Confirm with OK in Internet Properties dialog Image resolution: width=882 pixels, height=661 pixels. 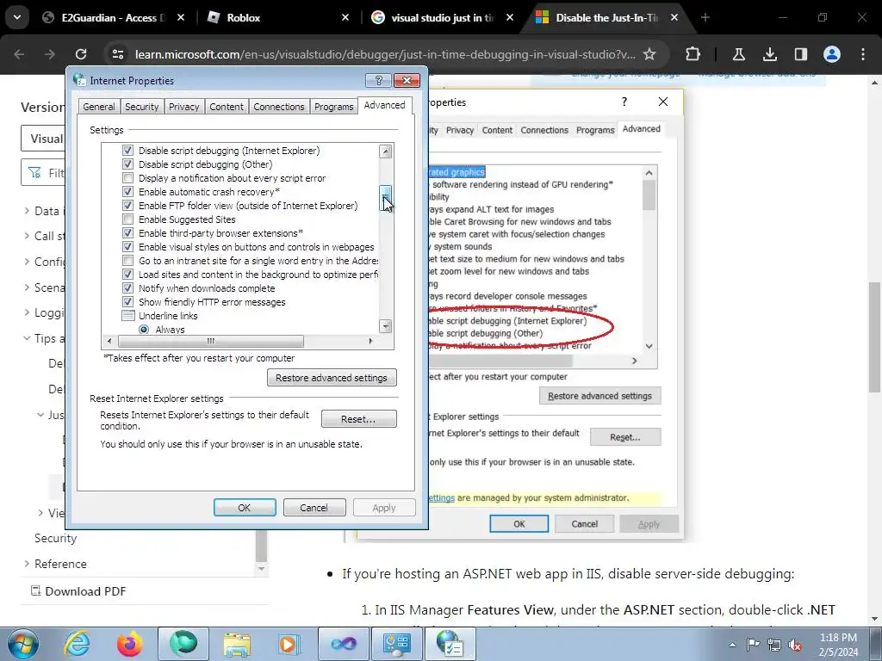click(x=245, y=508)
